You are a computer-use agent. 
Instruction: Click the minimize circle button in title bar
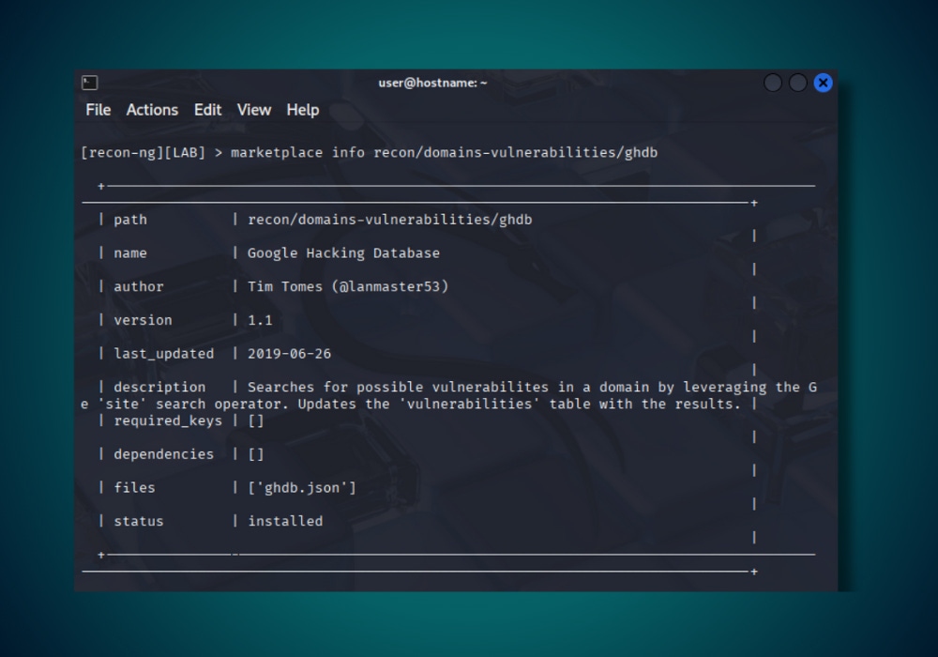tap(773, 83)
